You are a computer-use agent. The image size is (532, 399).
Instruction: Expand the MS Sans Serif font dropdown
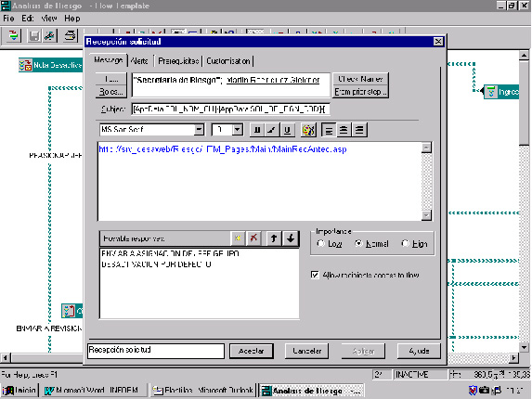click(200, 130)
